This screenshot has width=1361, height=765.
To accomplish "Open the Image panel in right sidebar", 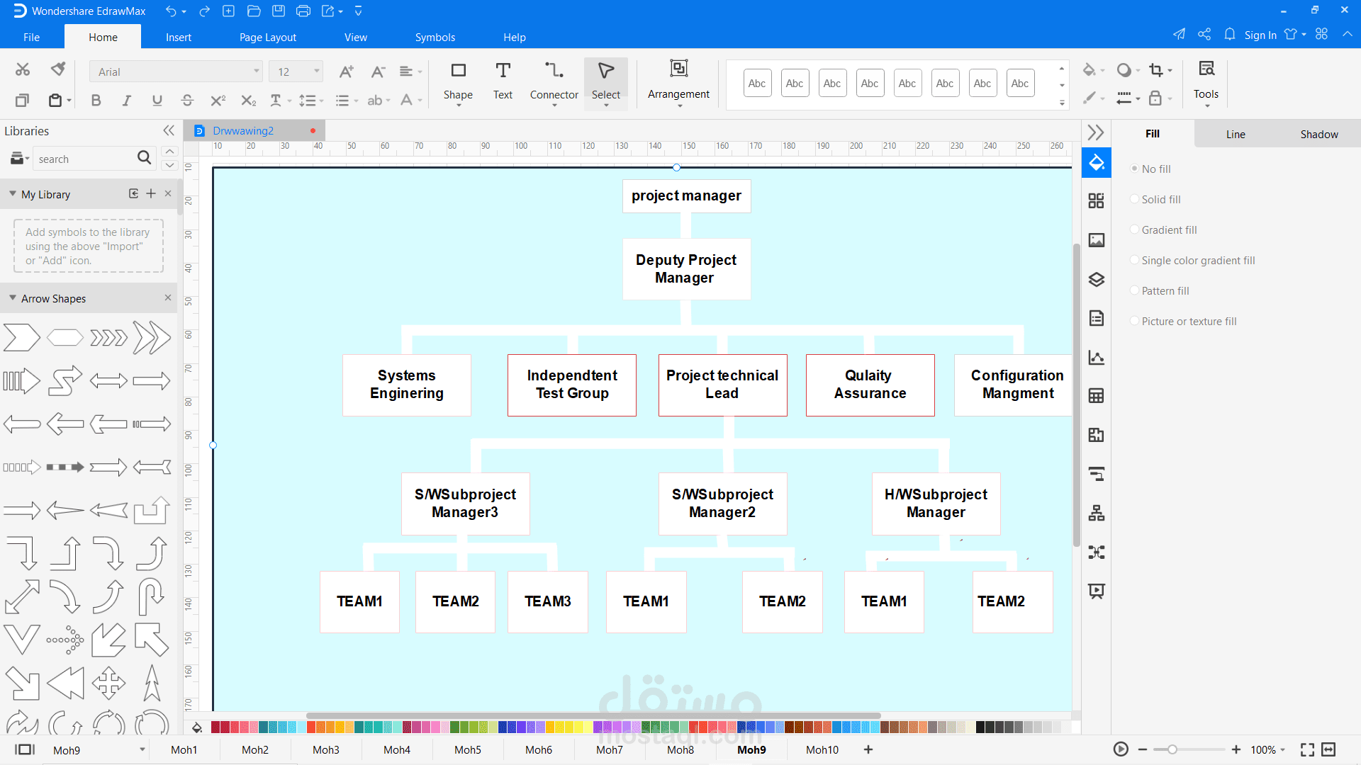I will 1097,241.
